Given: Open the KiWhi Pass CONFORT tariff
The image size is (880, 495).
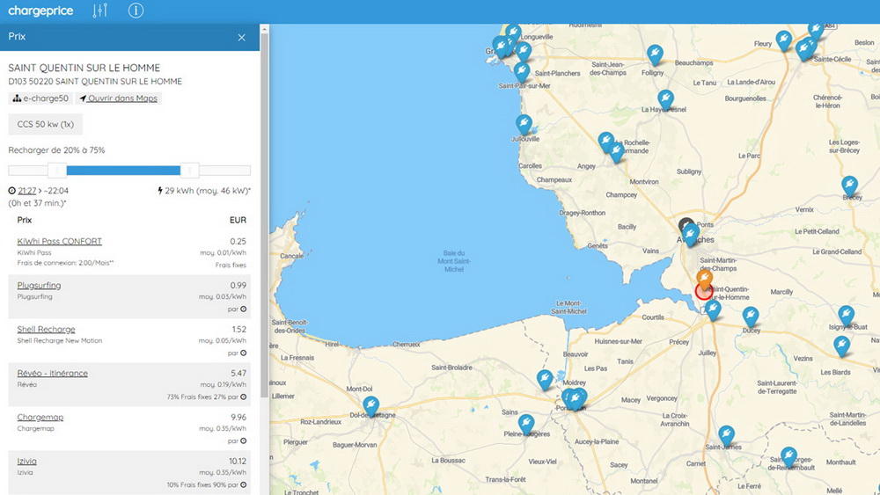Looking at the screenshot, I should tap(60, 241).
